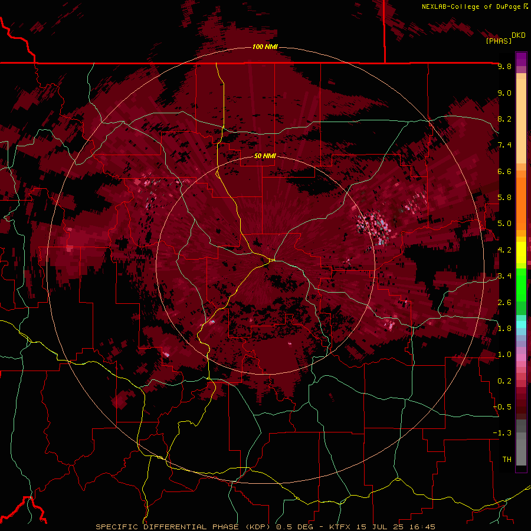Screen dimensions: 531x531
Task: Pick the light peach band in color bar
Action: (x=521, y=122)
